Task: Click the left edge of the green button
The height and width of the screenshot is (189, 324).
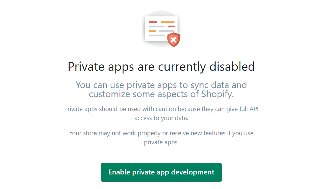Action: tap(102, 172)
